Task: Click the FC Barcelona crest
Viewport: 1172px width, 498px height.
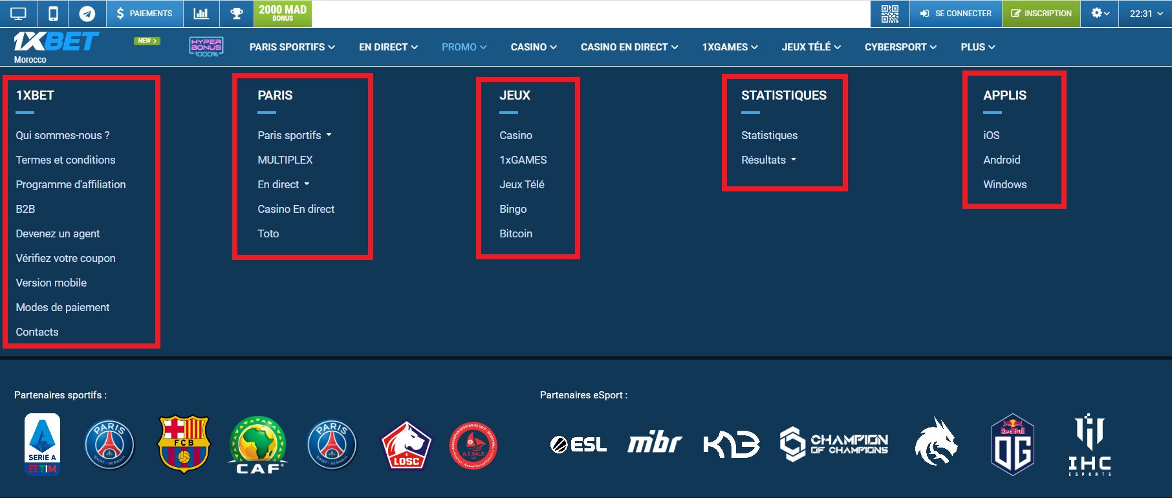Action: [x=184, y=444]
